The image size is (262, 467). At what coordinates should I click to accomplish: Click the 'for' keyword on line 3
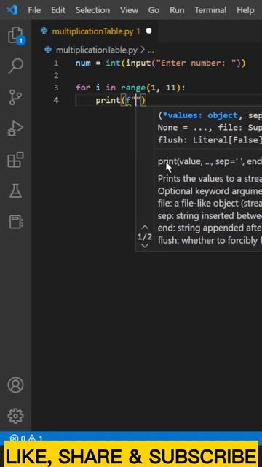click(x=83, y=88)
